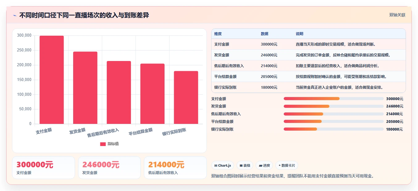Click the 180000元 value beside the progress bar

[x=395, y=129]
